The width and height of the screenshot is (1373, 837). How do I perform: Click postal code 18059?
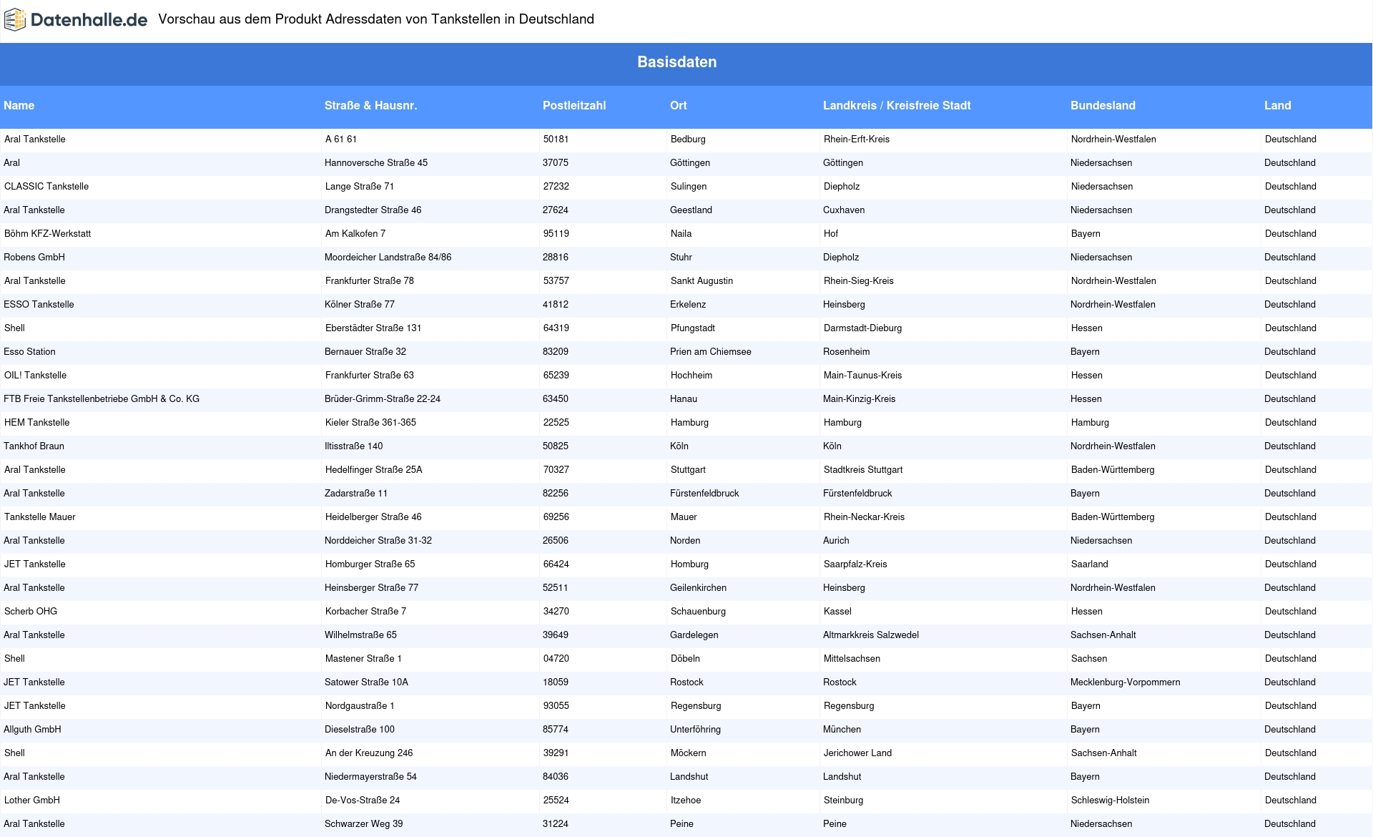(556, 682)
